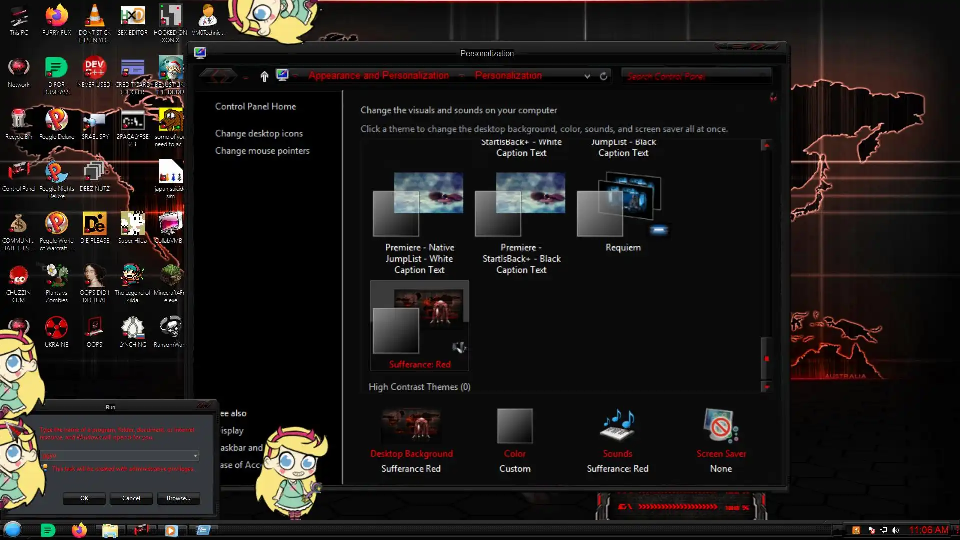
Task: Select the Requiem theme thumbnail
Action: tap(622, 206)
